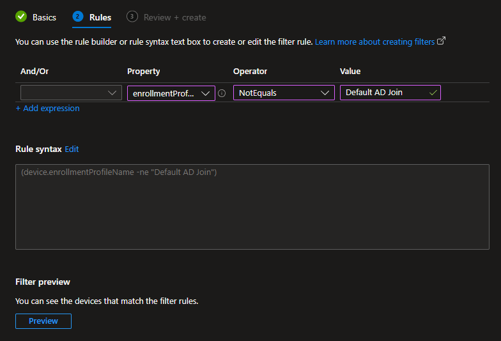Click + Add expression
This screenshot has height=341, width=501.
tap(48, 109)
